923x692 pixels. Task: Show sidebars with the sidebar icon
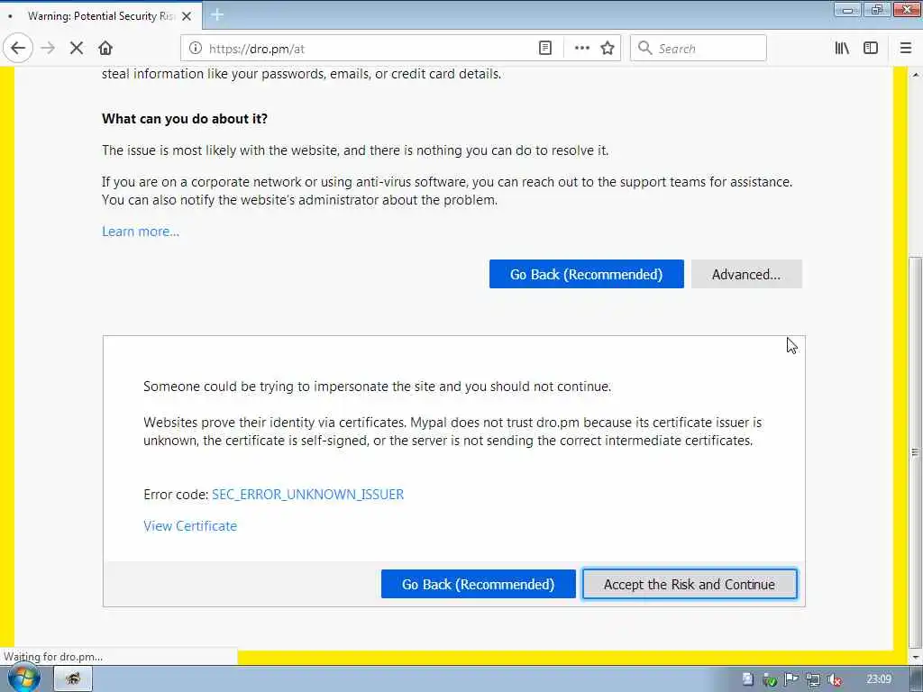coord(871,49)
